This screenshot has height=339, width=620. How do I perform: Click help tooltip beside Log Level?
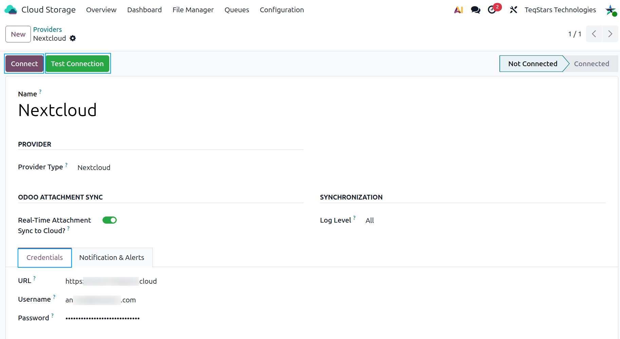(x=354, y=218)
